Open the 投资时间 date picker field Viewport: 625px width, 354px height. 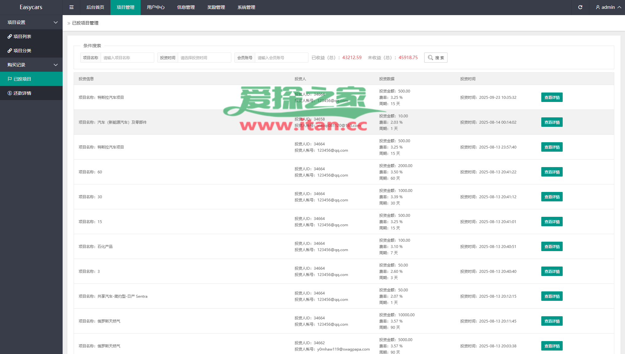[x=204, y=58]
